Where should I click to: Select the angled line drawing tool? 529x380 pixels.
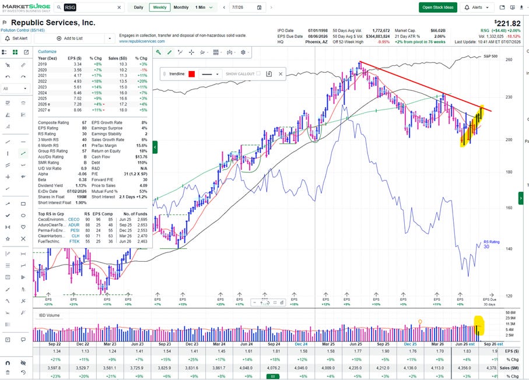8,142
